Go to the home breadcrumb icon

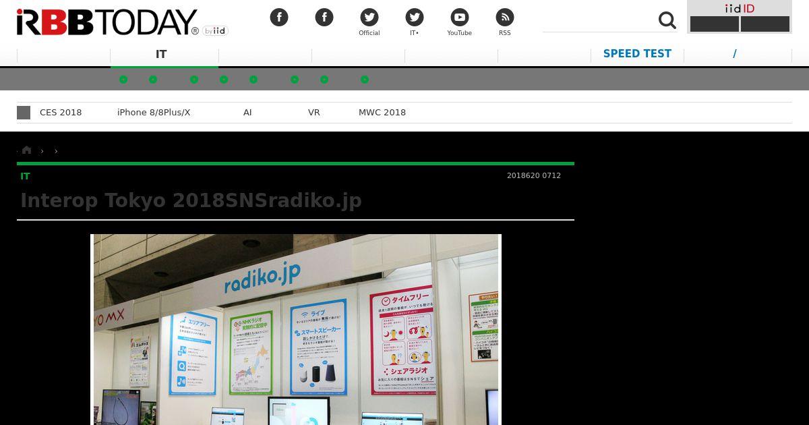point(27,150)
